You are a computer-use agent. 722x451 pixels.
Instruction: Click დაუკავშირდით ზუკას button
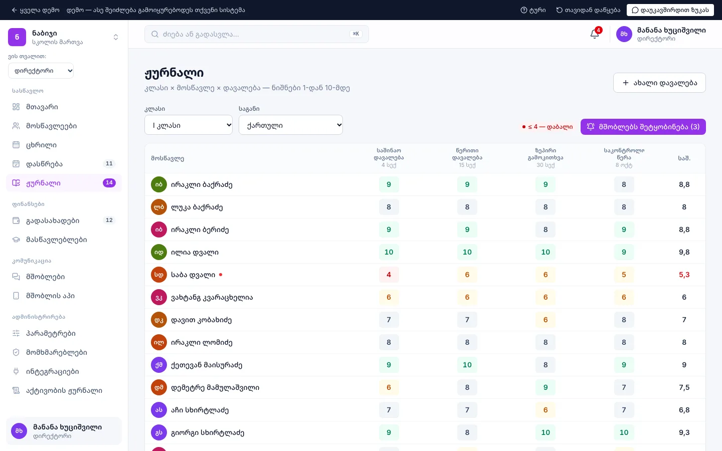670,10
